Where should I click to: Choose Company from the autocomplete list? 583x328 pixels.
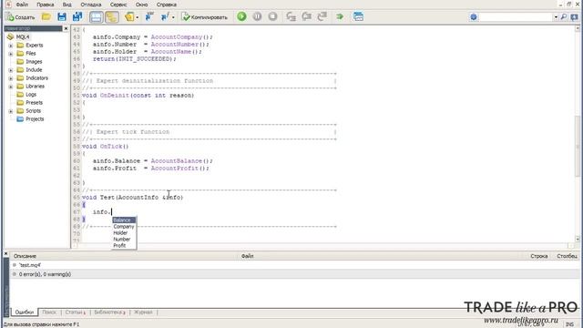click(x=124, y=227)
